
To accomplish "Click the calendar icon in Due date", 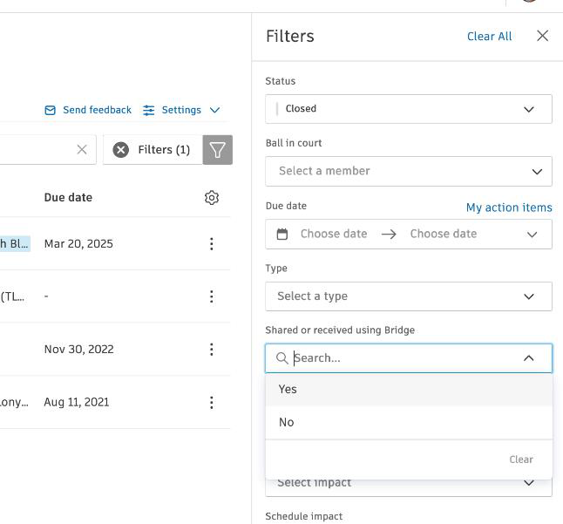I will pos(282,234).
